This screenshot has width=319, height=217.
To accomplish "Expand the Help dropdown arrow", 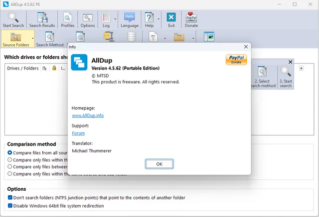I will pyautogui.click(x=159, y=19).
